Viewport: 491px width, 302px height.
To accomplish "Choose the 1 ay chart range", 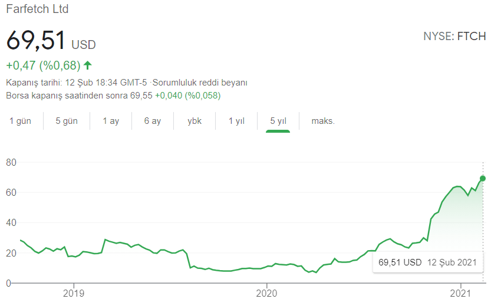I will (x=111, y=121).
